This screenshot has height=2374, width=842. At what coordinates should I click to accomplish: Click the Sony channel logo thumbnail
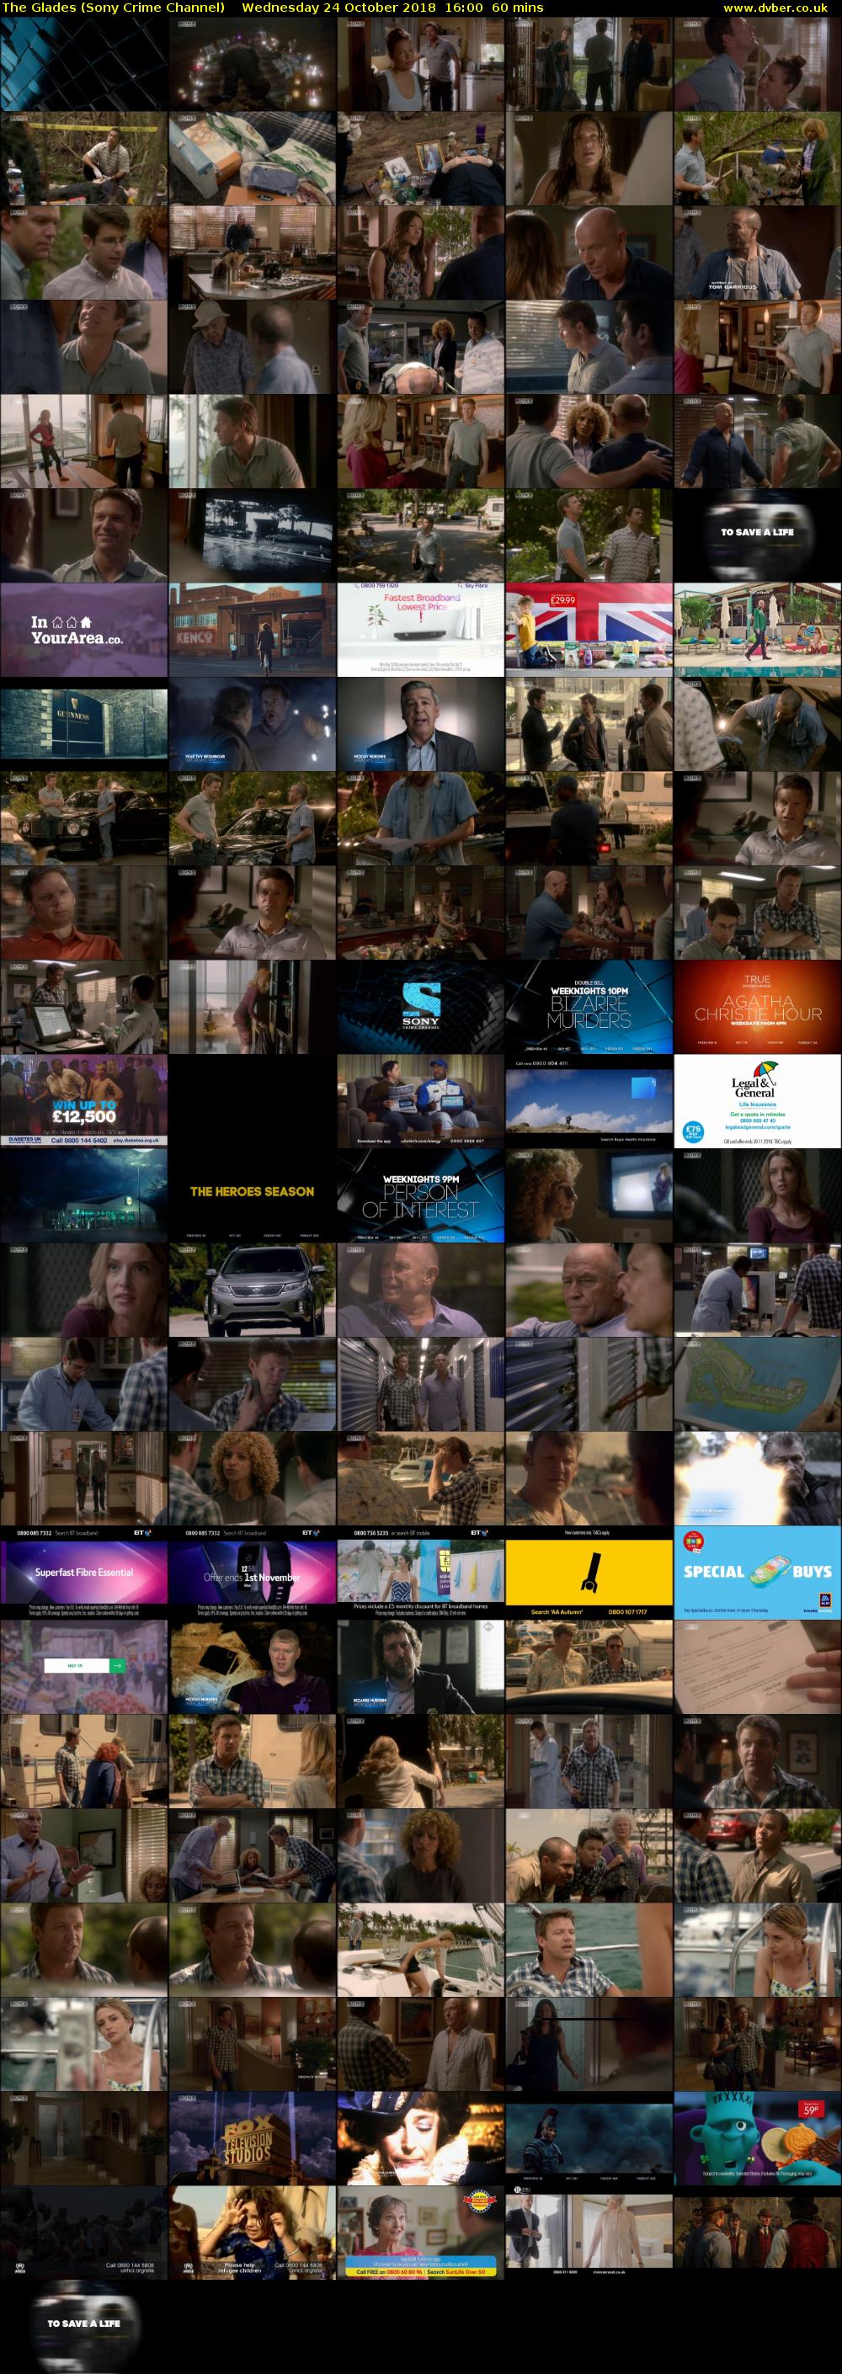point(420,1006)
